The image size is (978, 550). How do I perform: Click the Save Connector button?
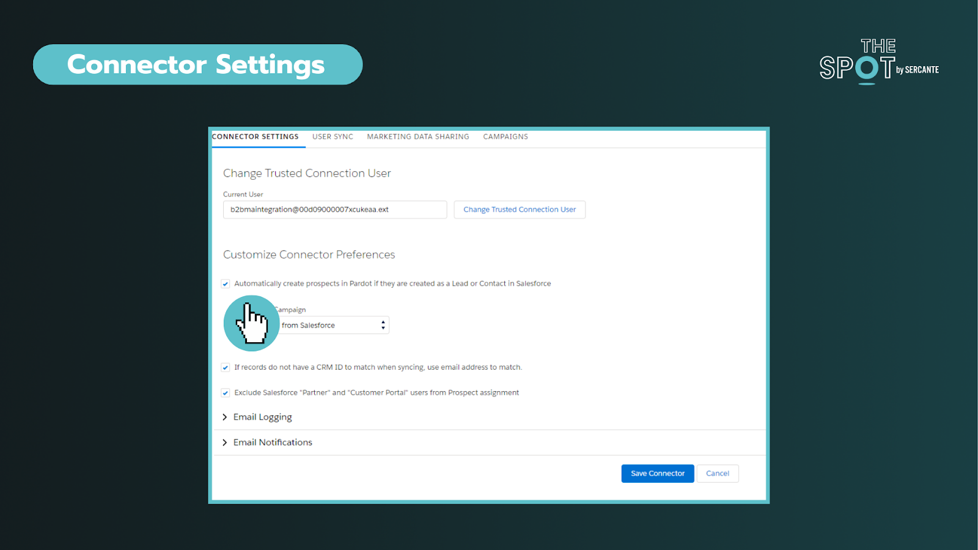658,474
